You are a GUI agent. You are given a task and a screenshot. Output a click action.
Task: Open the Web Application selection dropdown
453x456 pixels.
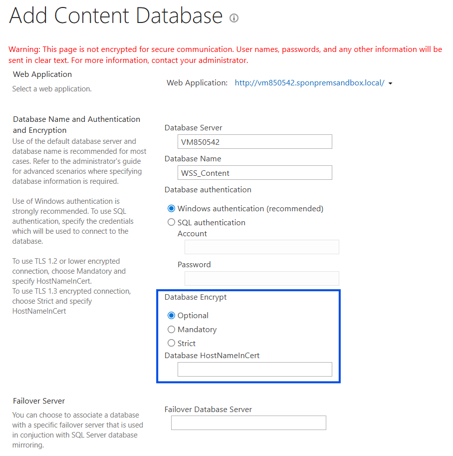391,83
